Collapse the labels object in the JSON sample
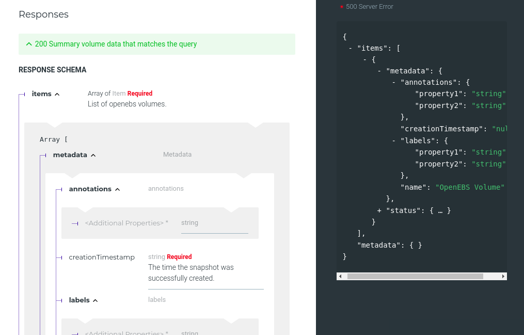 393,141
